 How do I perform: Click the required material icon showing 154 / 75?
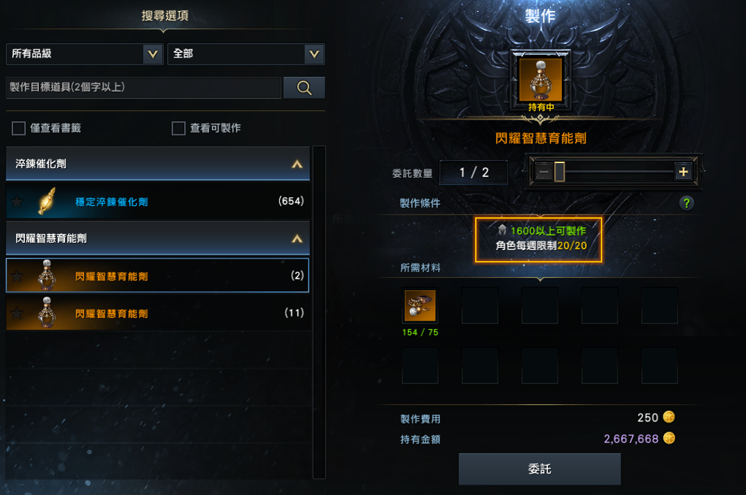coord(420,305)
